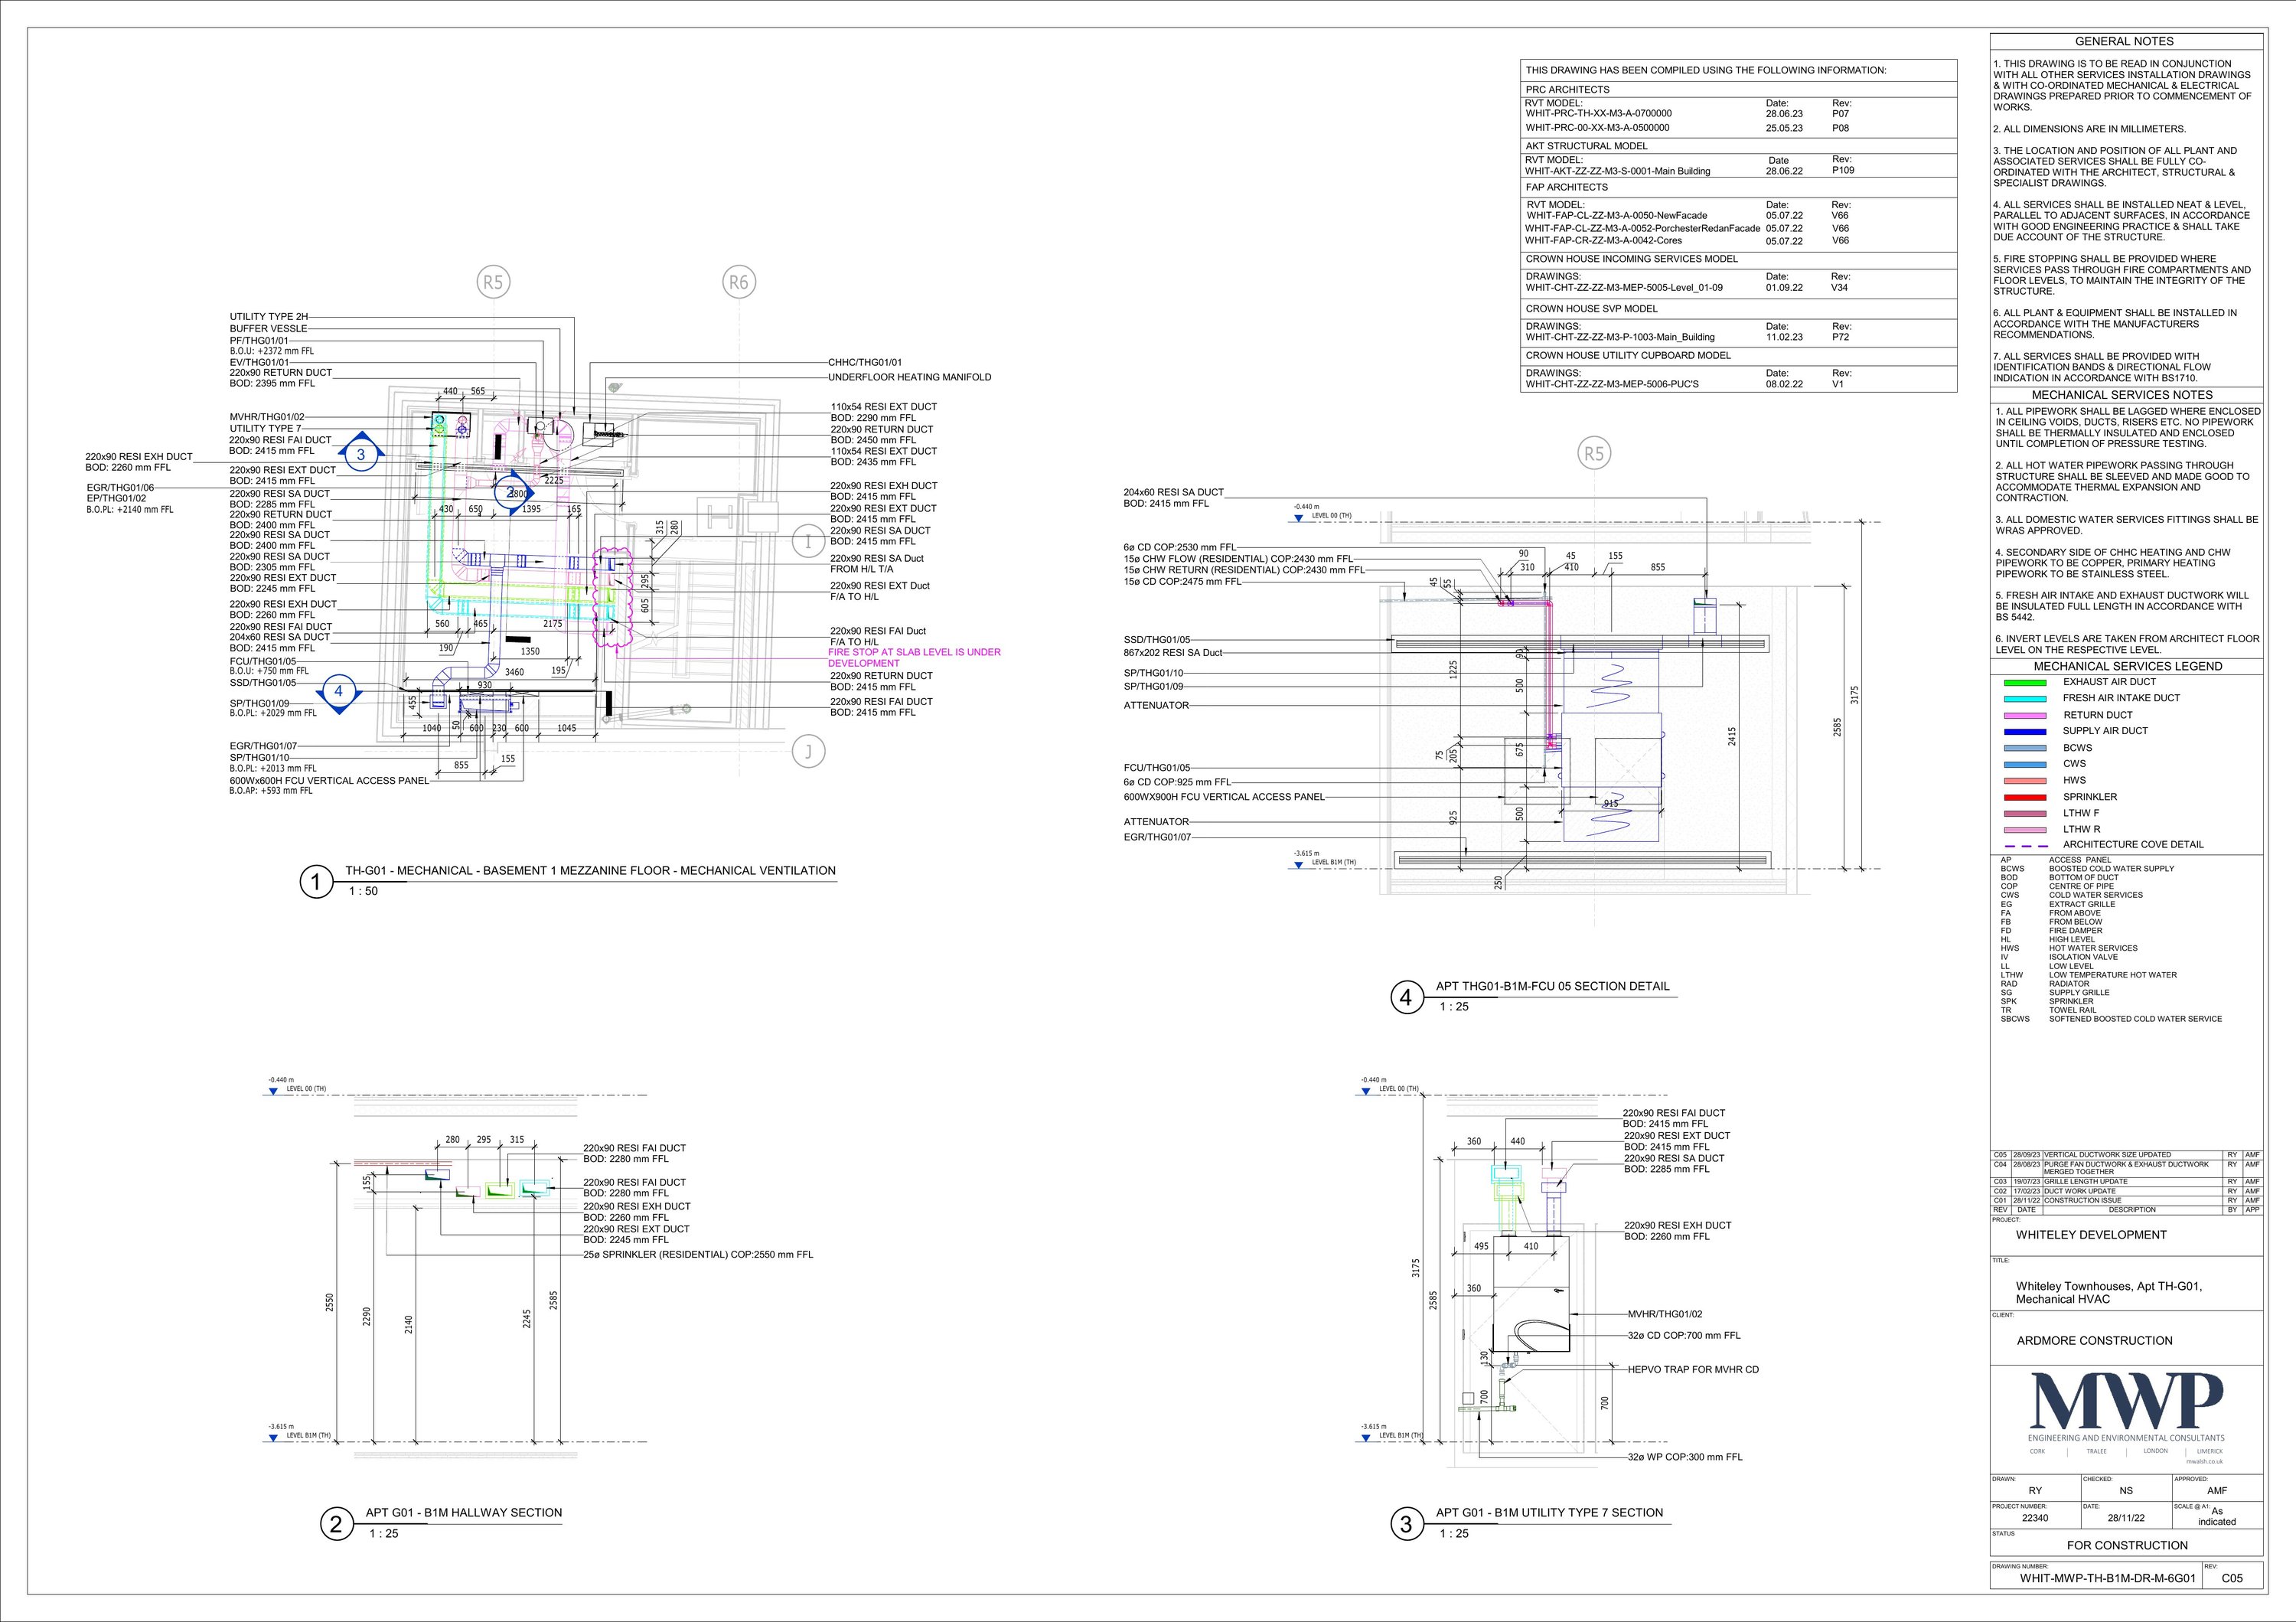Click view number 1 circle title marker
The image size is (2296, 1622).
tap(317, 882)
